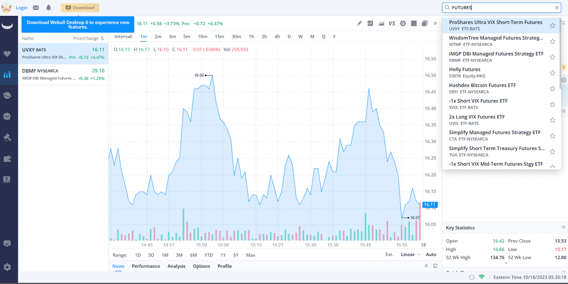
Task: Favorite ProShares Ultra VIX Short-Term Futures star
Action: click(552, 26)
